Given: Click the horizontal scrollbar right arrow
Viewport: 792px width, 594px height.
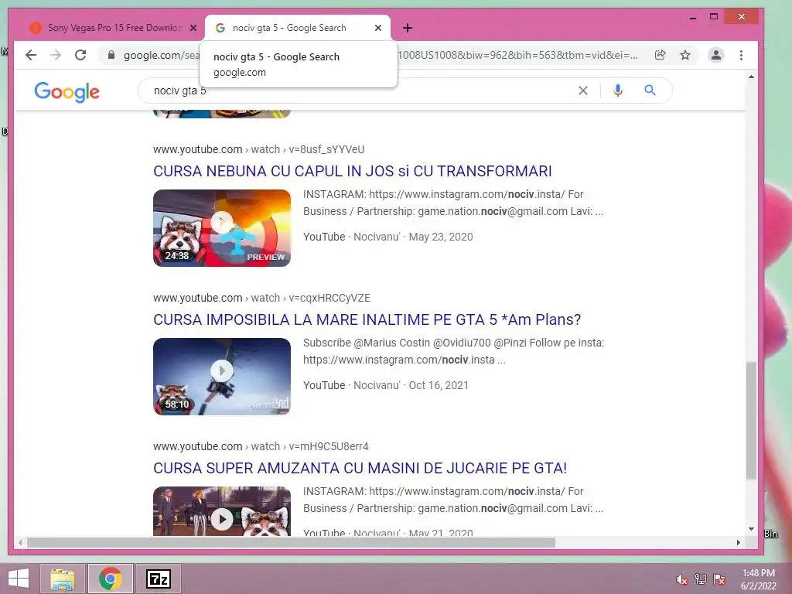Looking at the screenshot, I should pyautogui.click(x=739, y=542).
